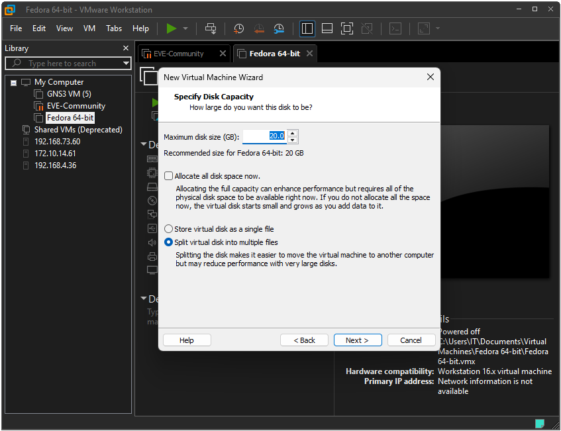Screen dimensions: 561x431
Task: Open the stretch display dropdown arrow
Action: [437, 28]
